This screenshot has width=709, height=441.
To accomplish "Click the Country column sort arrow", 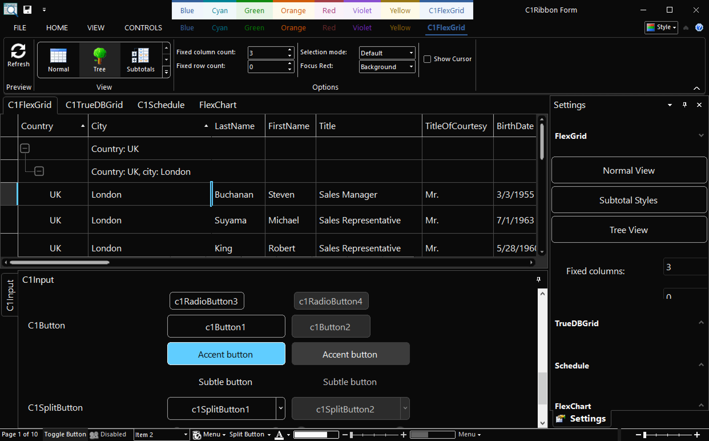I will pyautogui.click(x=83, y=126).
